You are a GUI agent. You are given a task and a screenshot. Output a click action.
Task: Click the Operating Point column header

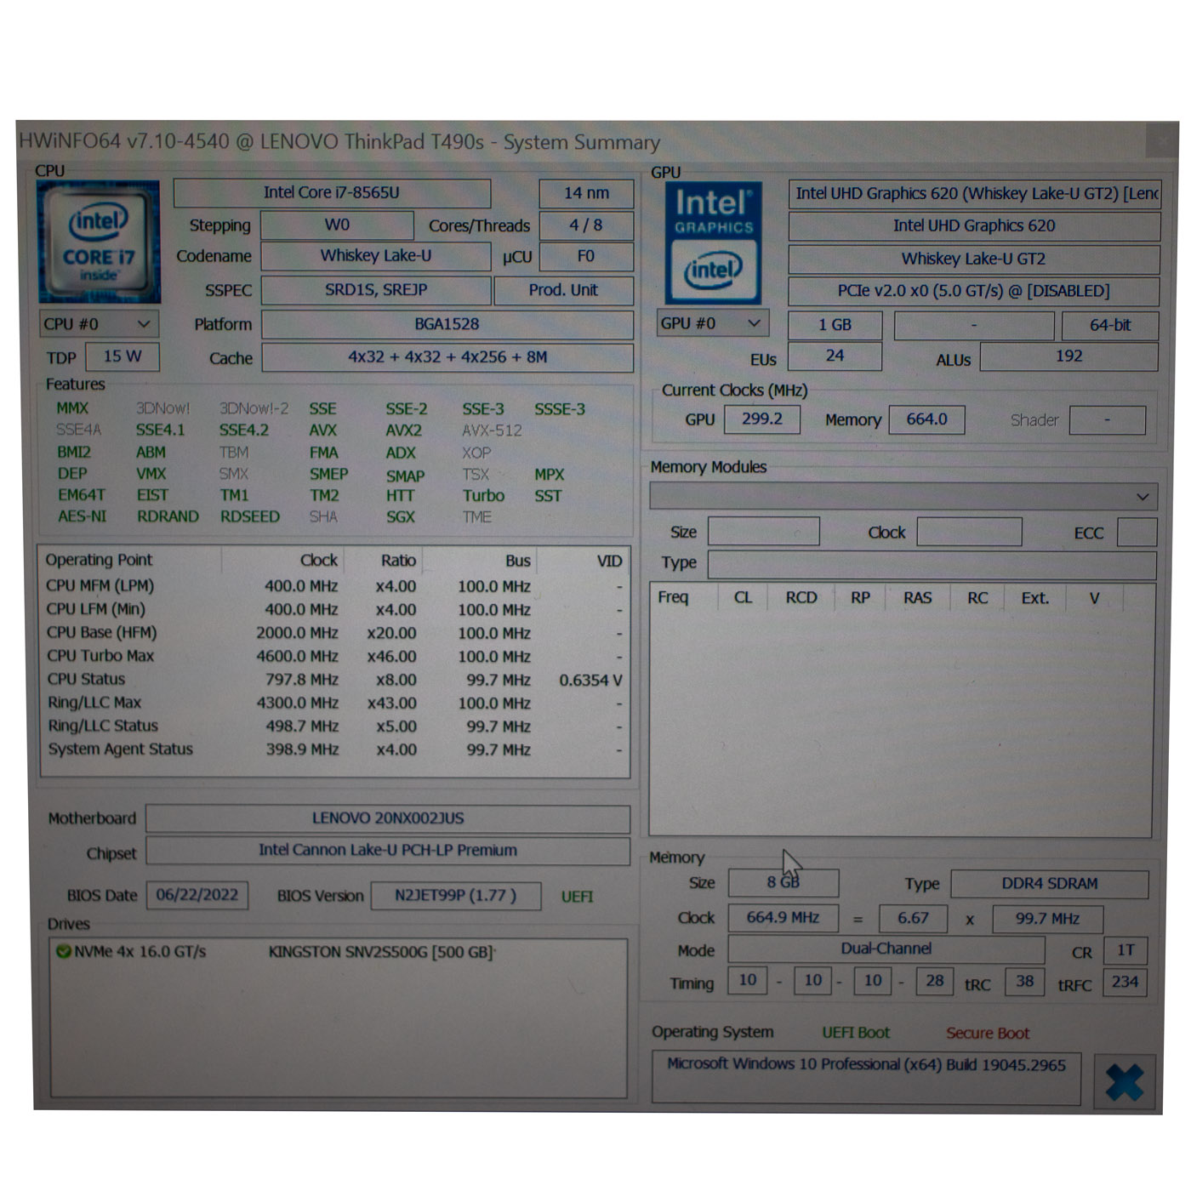[x=99, y=560]
